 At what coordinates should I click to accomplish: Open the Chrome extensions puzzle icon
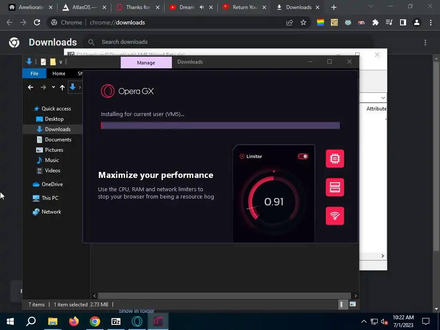(x=375, y=22)
